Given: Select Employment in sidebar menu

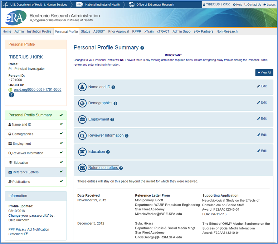Looking at the screenshot, I should click(36, 143).
